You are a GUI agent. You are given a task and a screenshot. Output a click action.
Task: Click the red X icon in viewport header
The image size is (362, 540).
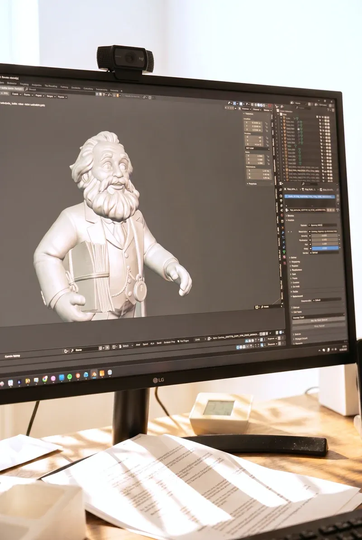[270, 106]
